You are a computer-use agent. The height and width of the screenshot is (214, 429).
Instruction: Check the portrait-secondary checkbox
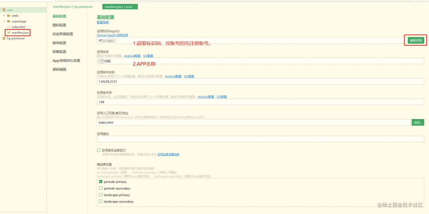coord(101,188)
